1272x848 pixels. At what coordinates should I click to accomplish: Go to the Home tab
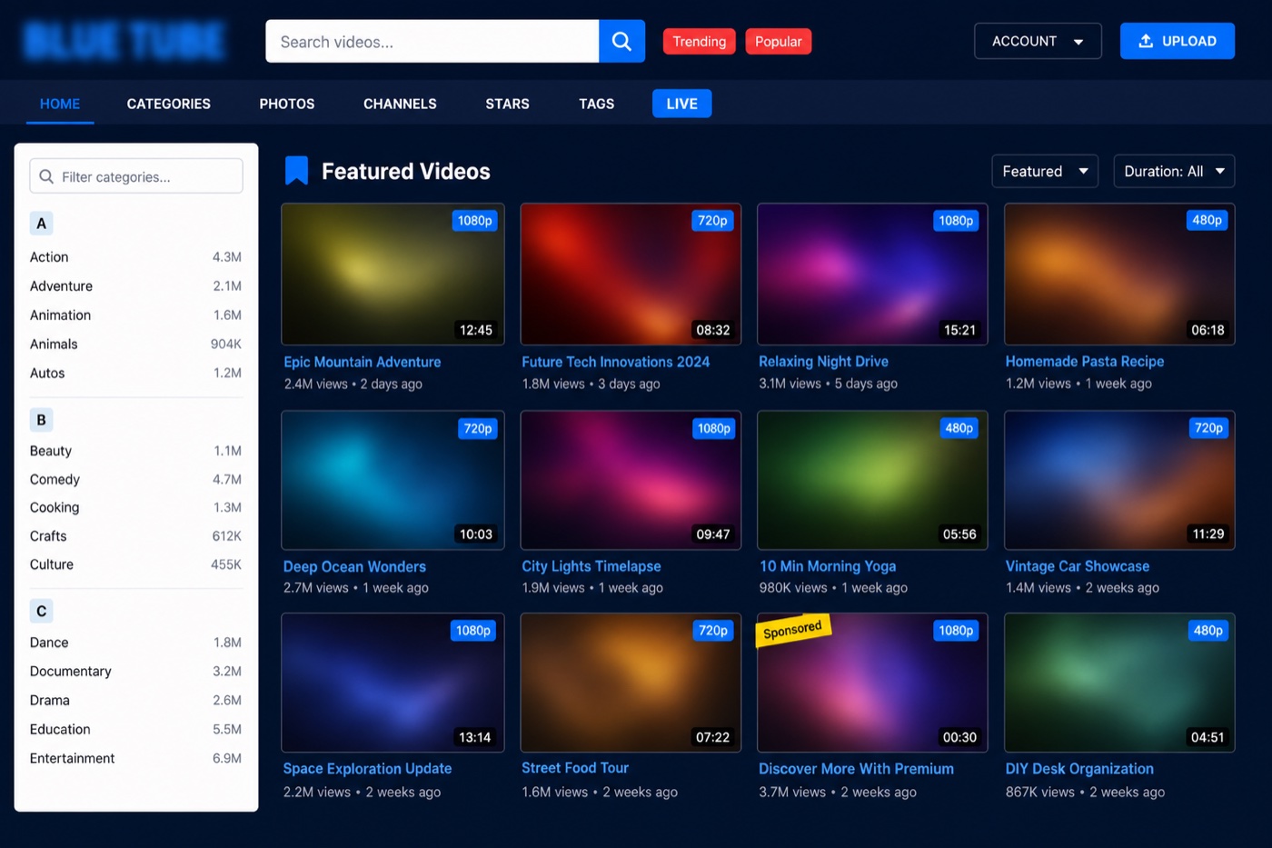coord(60,104)
